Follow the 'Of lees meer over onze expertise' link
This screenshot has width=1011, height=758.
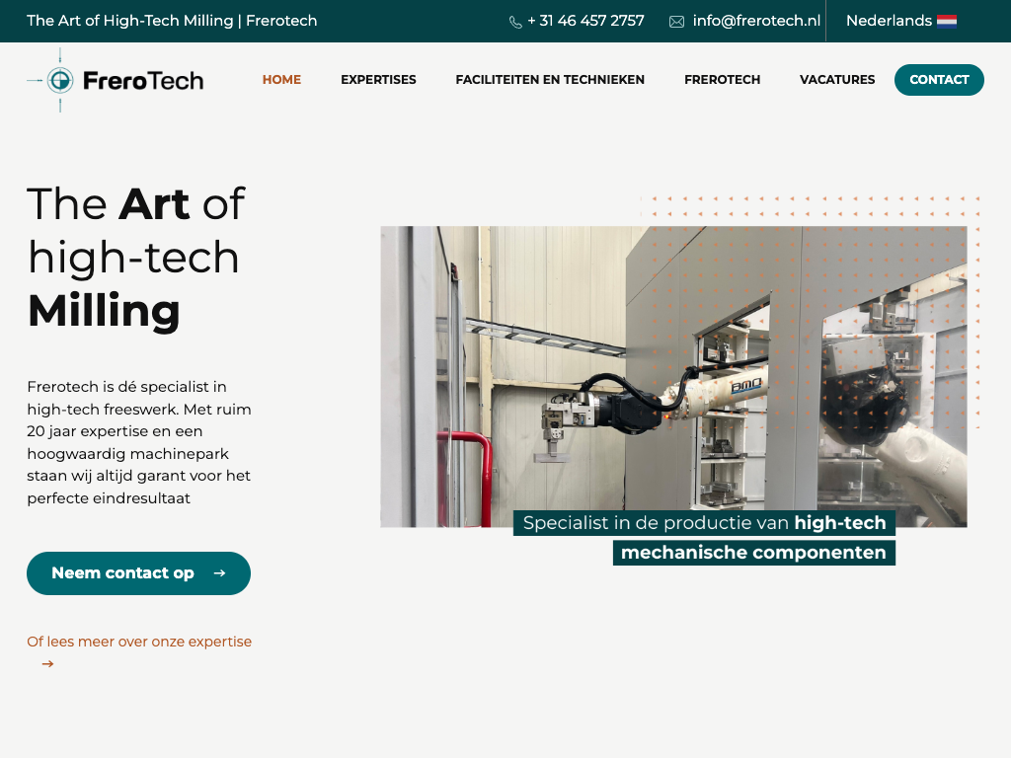139,642
